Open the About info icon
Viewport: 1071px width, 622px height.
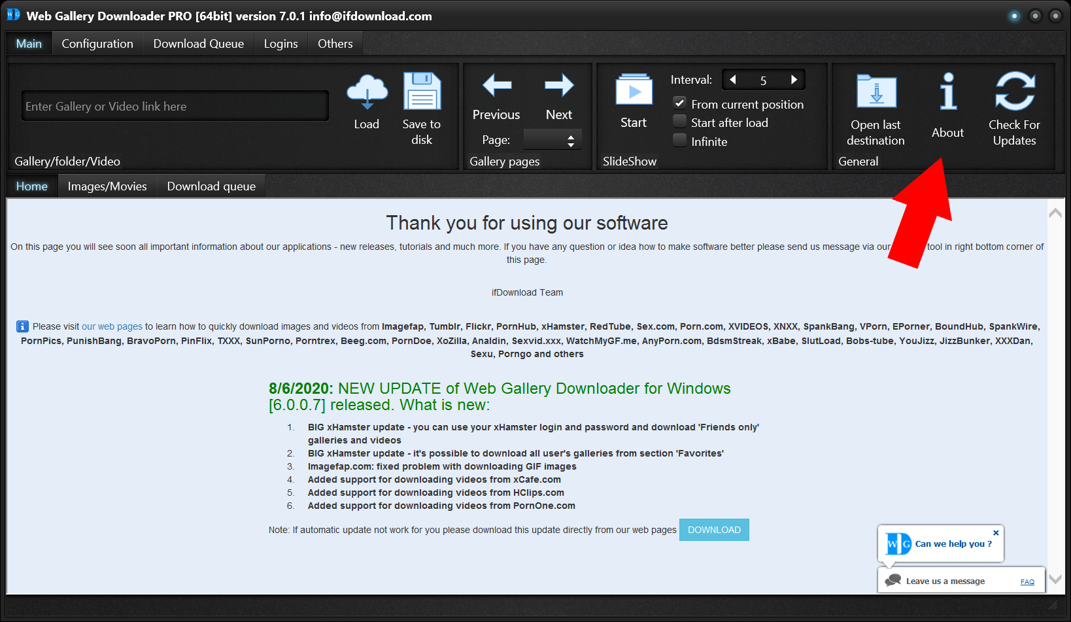point(948,91)
